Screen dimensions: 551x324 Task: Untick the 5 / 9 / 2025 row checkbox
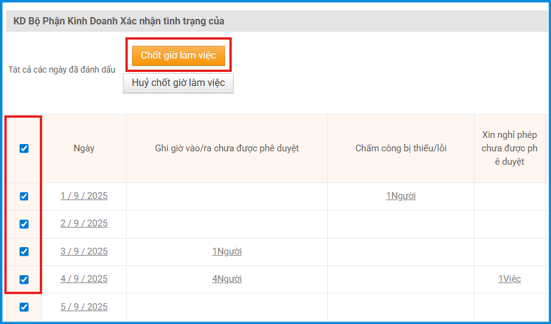(24, 307)
